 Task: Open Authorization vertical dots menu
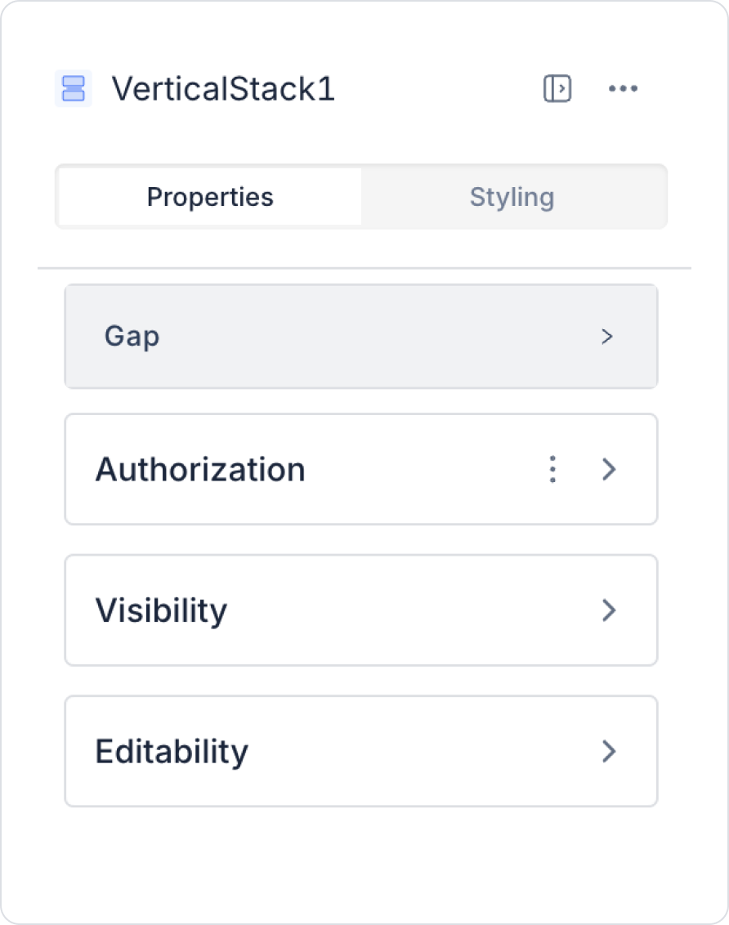(x=553, y=469)
